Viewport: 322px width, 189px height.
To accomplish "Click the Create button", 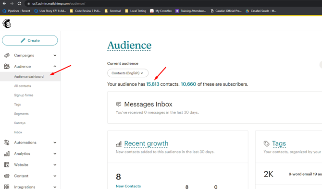I will pyautogui.click(x=30, y=40).
